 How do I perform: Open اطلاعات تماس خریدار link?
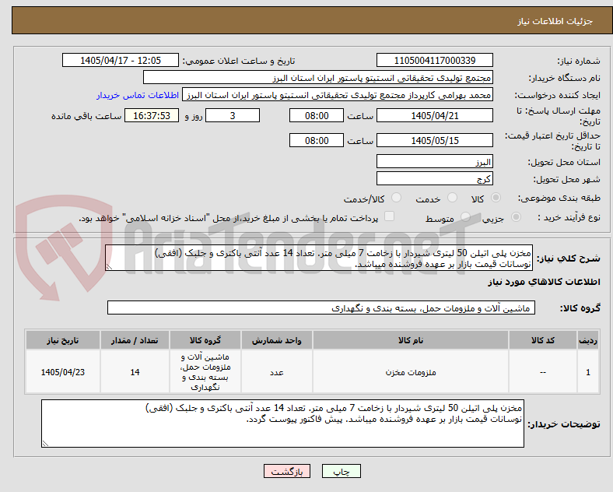coord(138,95)
